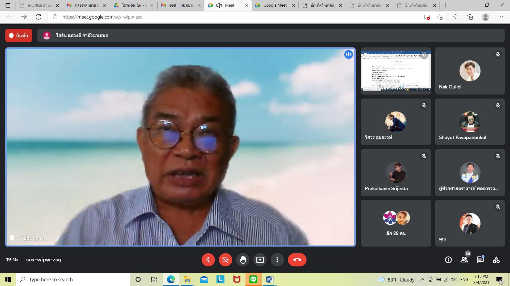
Task: Open the meeting details info icon
Action: pyautogui.click(x=448, y=260)
